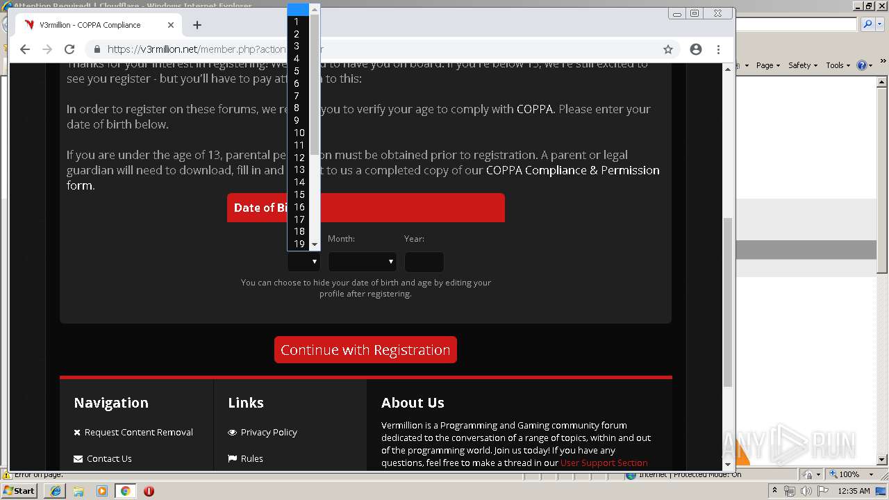Open Internet Explorer Safety menu
889x500 pixels.
click(x=802, y=65)
